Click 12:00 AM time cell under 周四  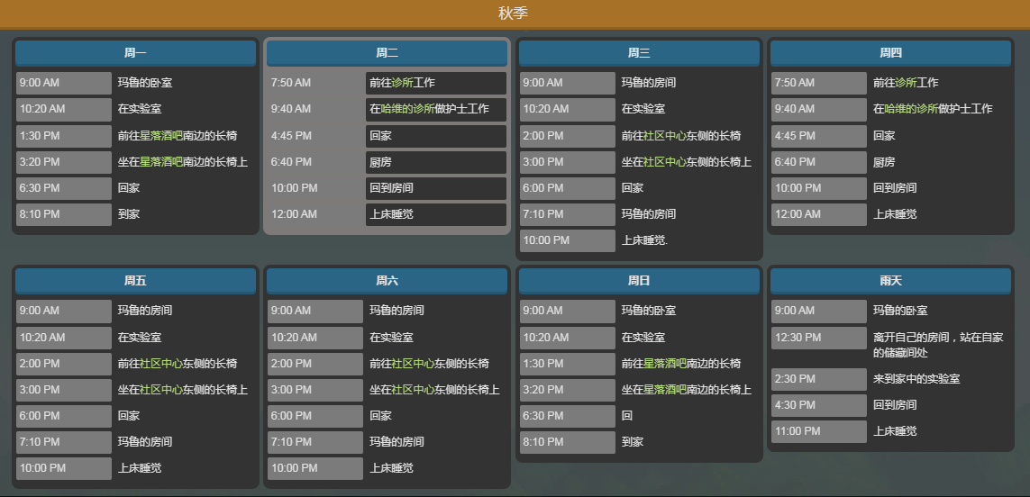point(819,214)
